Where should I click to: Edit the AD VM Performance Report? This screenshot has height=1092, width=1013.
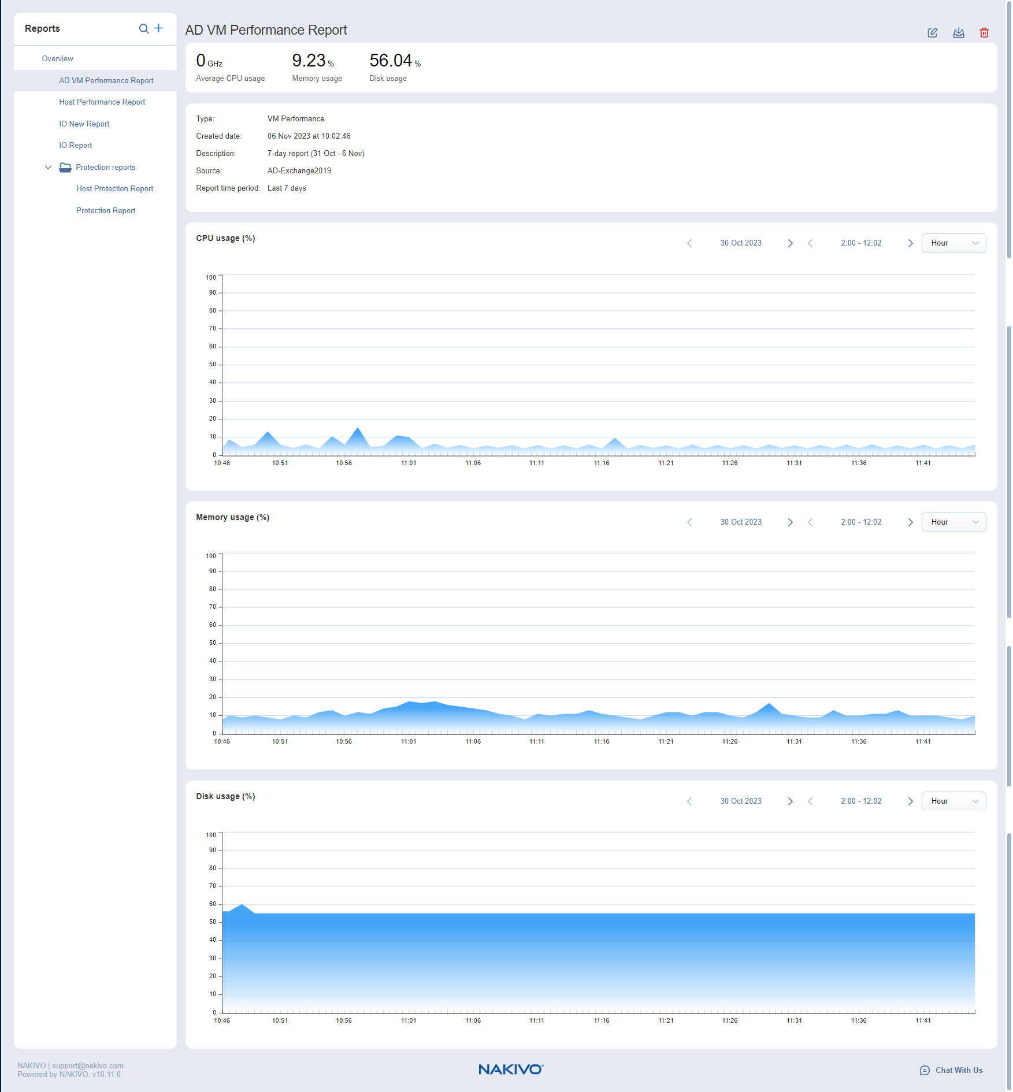tap(932, 33)
